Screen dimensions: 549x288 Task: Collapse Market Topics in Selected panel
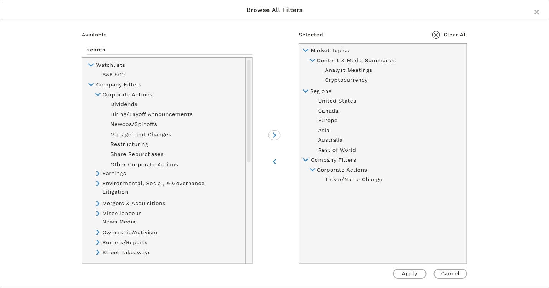306,51
